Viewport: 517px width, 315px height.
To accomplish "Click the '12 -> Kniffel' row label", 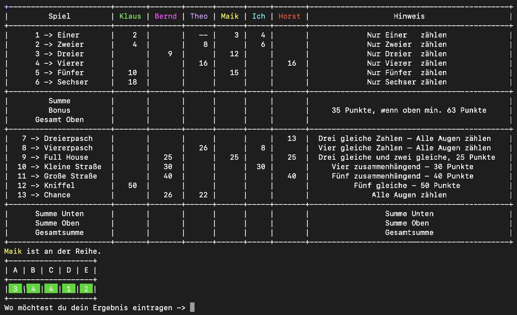I will tap(46, 186).
